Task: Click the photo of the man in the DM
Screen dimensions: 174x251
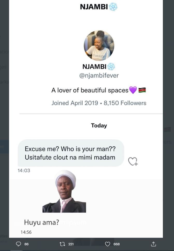Action: pyautogui.click(x=64, y=191)
